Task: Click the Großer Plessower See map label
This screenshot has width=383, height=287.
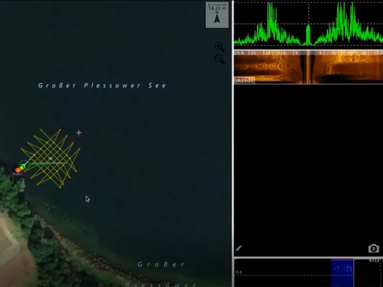Action: [102, 86]
